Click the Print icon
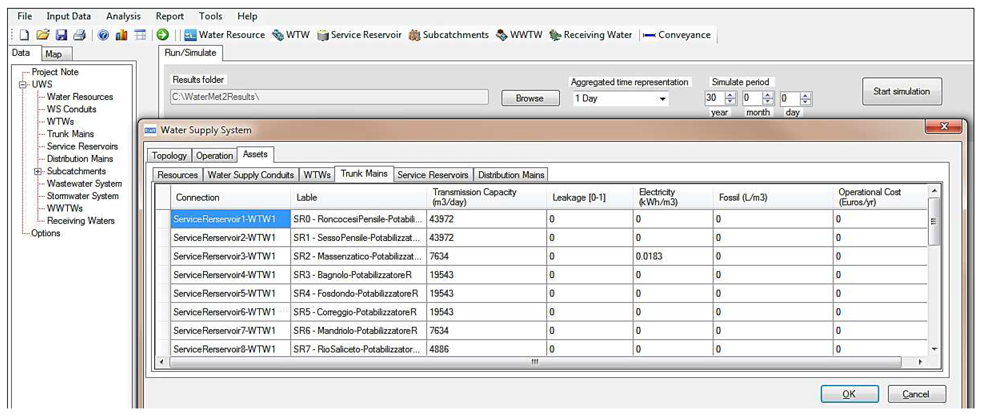Image resolution: width=982 pixels, height=420 pixels. [79, 35]
